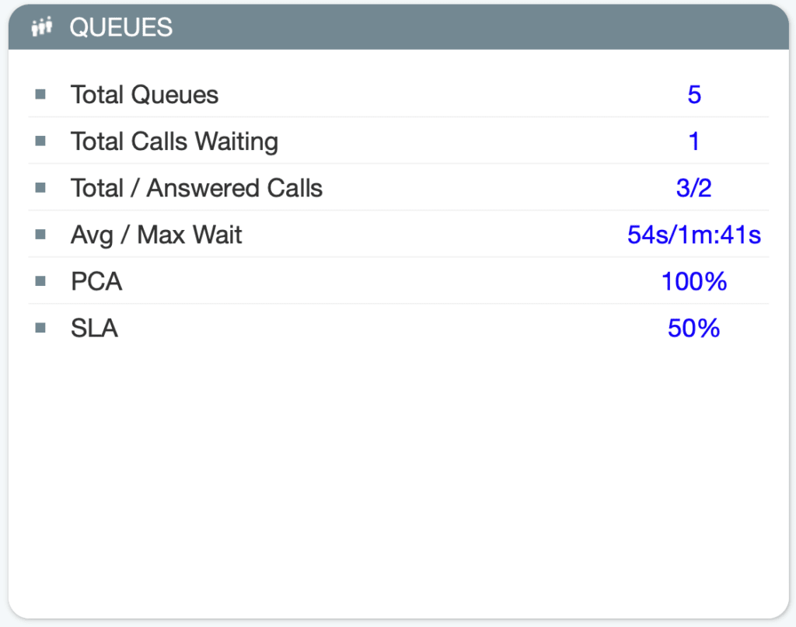Select the PCA row label

point(96,281)
